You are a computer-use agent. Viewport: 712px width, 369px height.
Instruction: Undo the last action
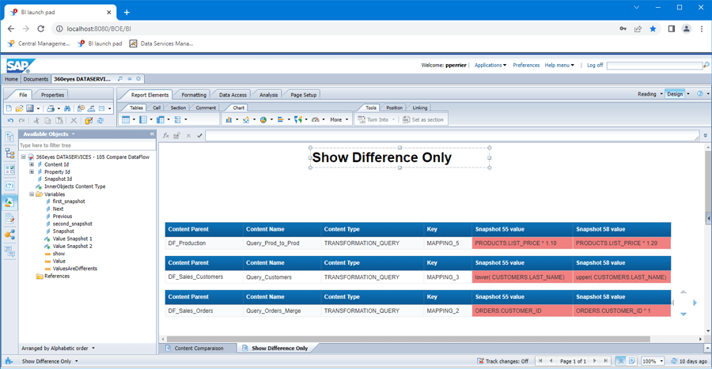click(10, 121)
